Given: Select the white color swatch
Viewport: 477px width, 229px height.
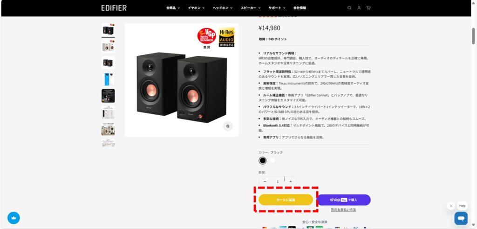Looking at the screenshot, I should 273,160.
